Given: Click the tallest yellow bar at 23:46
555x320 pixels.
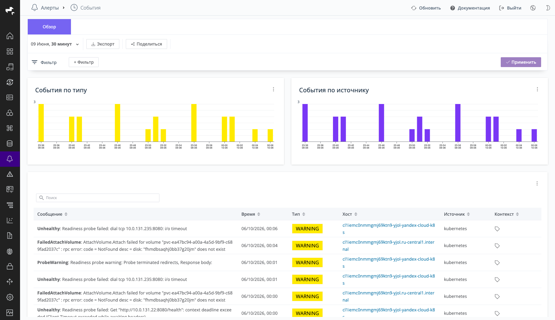Looking at the screenshot, I should pos(117,123).
